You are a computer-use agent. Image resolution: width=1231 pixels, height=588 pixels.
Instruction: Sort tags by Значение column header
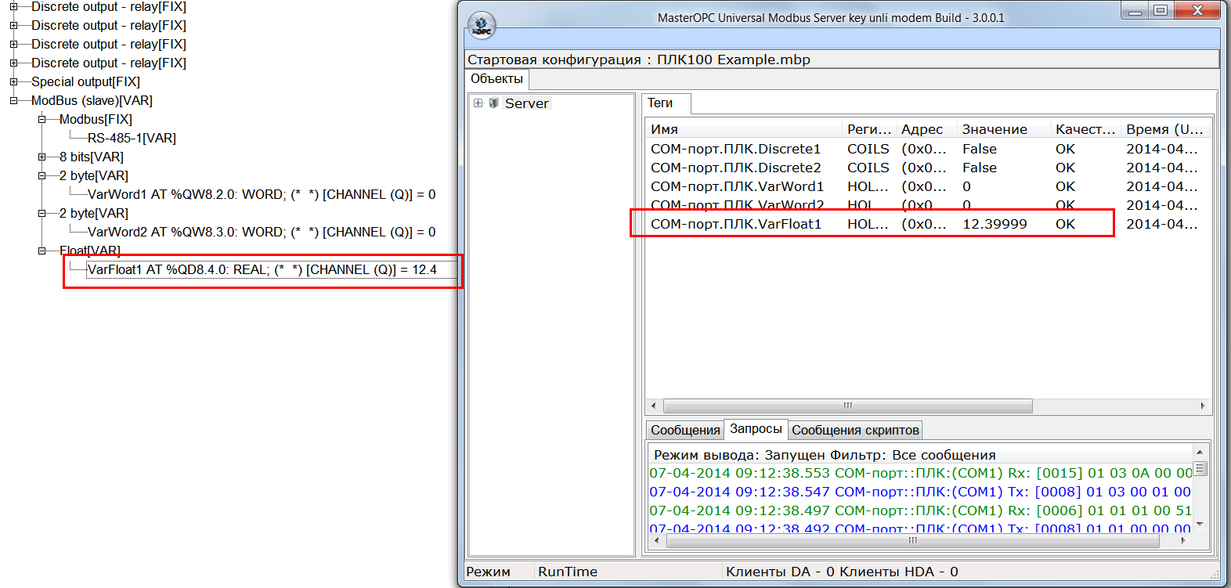pos(994,129)
